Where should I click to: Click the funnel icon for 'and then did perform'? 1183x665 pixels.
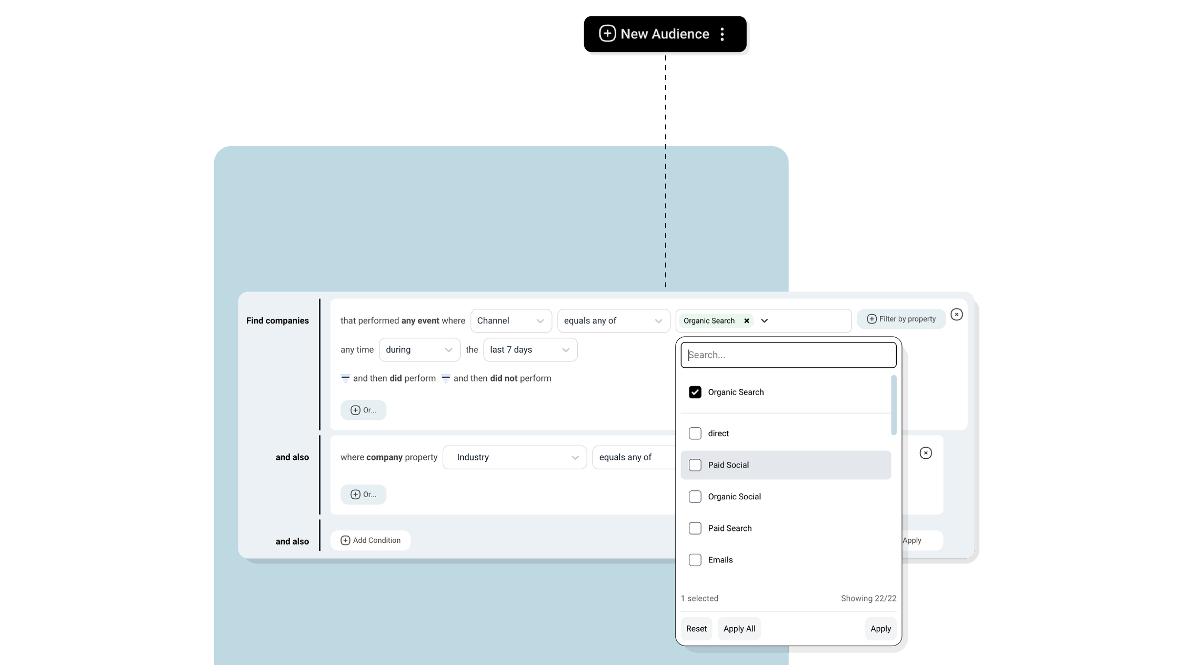[x=345, y=378]
